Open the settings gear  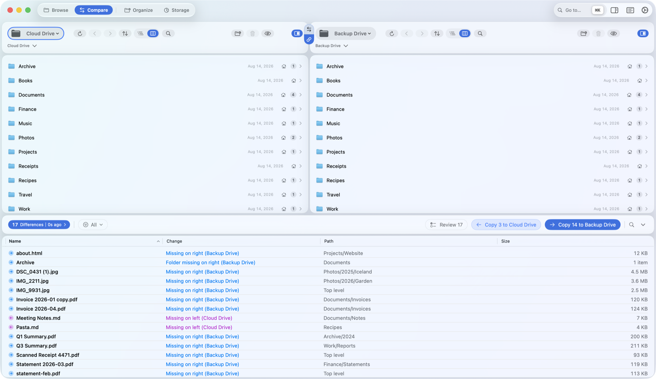pos(645,10)
